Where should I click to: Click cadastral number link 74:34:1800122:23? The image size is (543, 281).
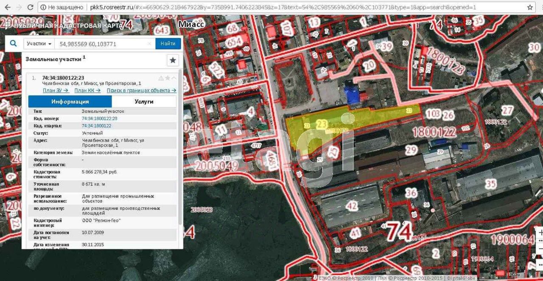tap(99, 119)
